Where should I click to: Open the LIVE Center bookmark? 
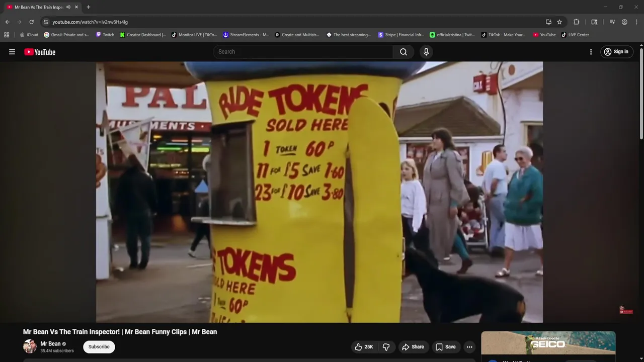(x=575, y=35)
